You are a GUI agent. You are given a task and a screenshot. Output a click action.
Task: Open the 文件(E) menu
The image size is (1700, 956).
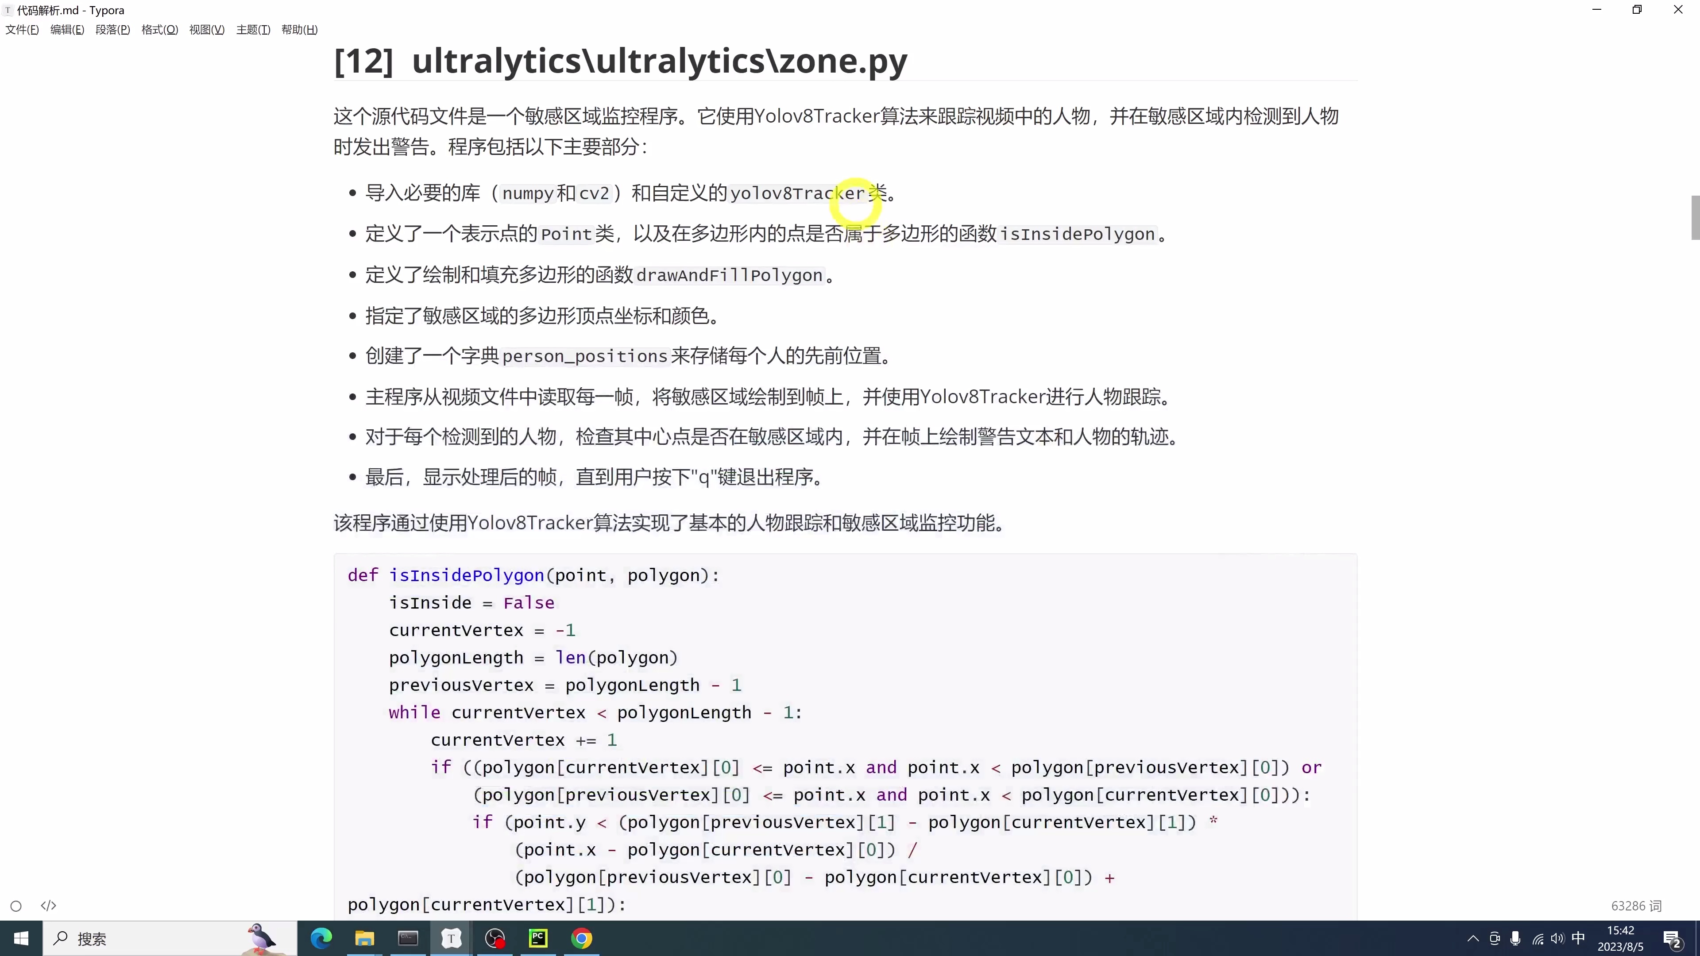click(x=22, y=29)
